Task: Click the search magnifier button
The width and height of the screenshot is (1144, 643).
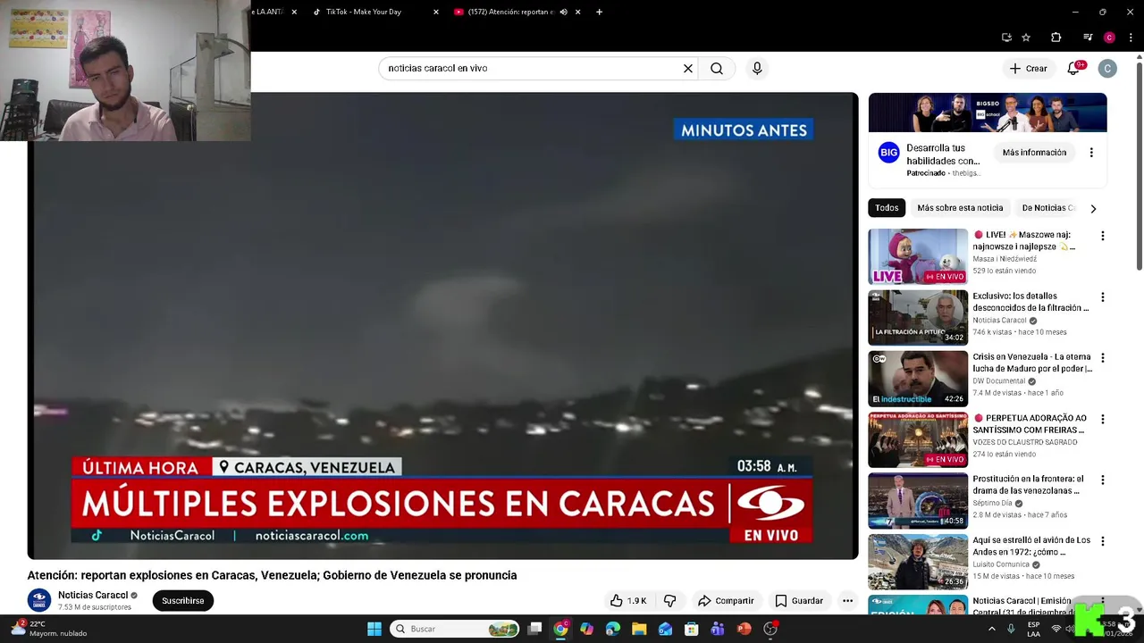Action: (717, 68)
